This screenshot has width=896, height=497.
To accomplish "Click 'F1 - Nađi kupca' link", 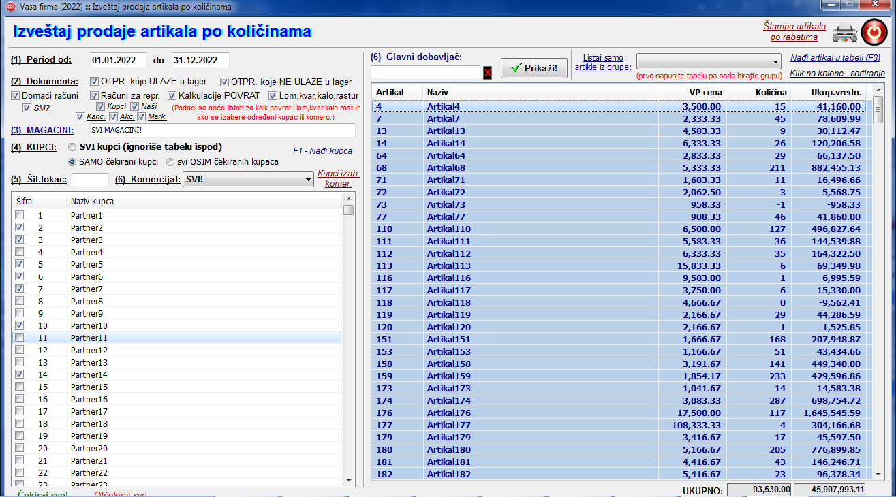I will tap(322, 151).
